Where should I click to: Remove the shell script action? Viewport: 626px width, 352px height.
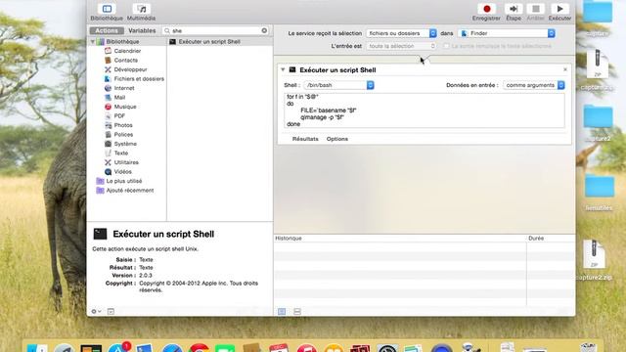(565, 69)
